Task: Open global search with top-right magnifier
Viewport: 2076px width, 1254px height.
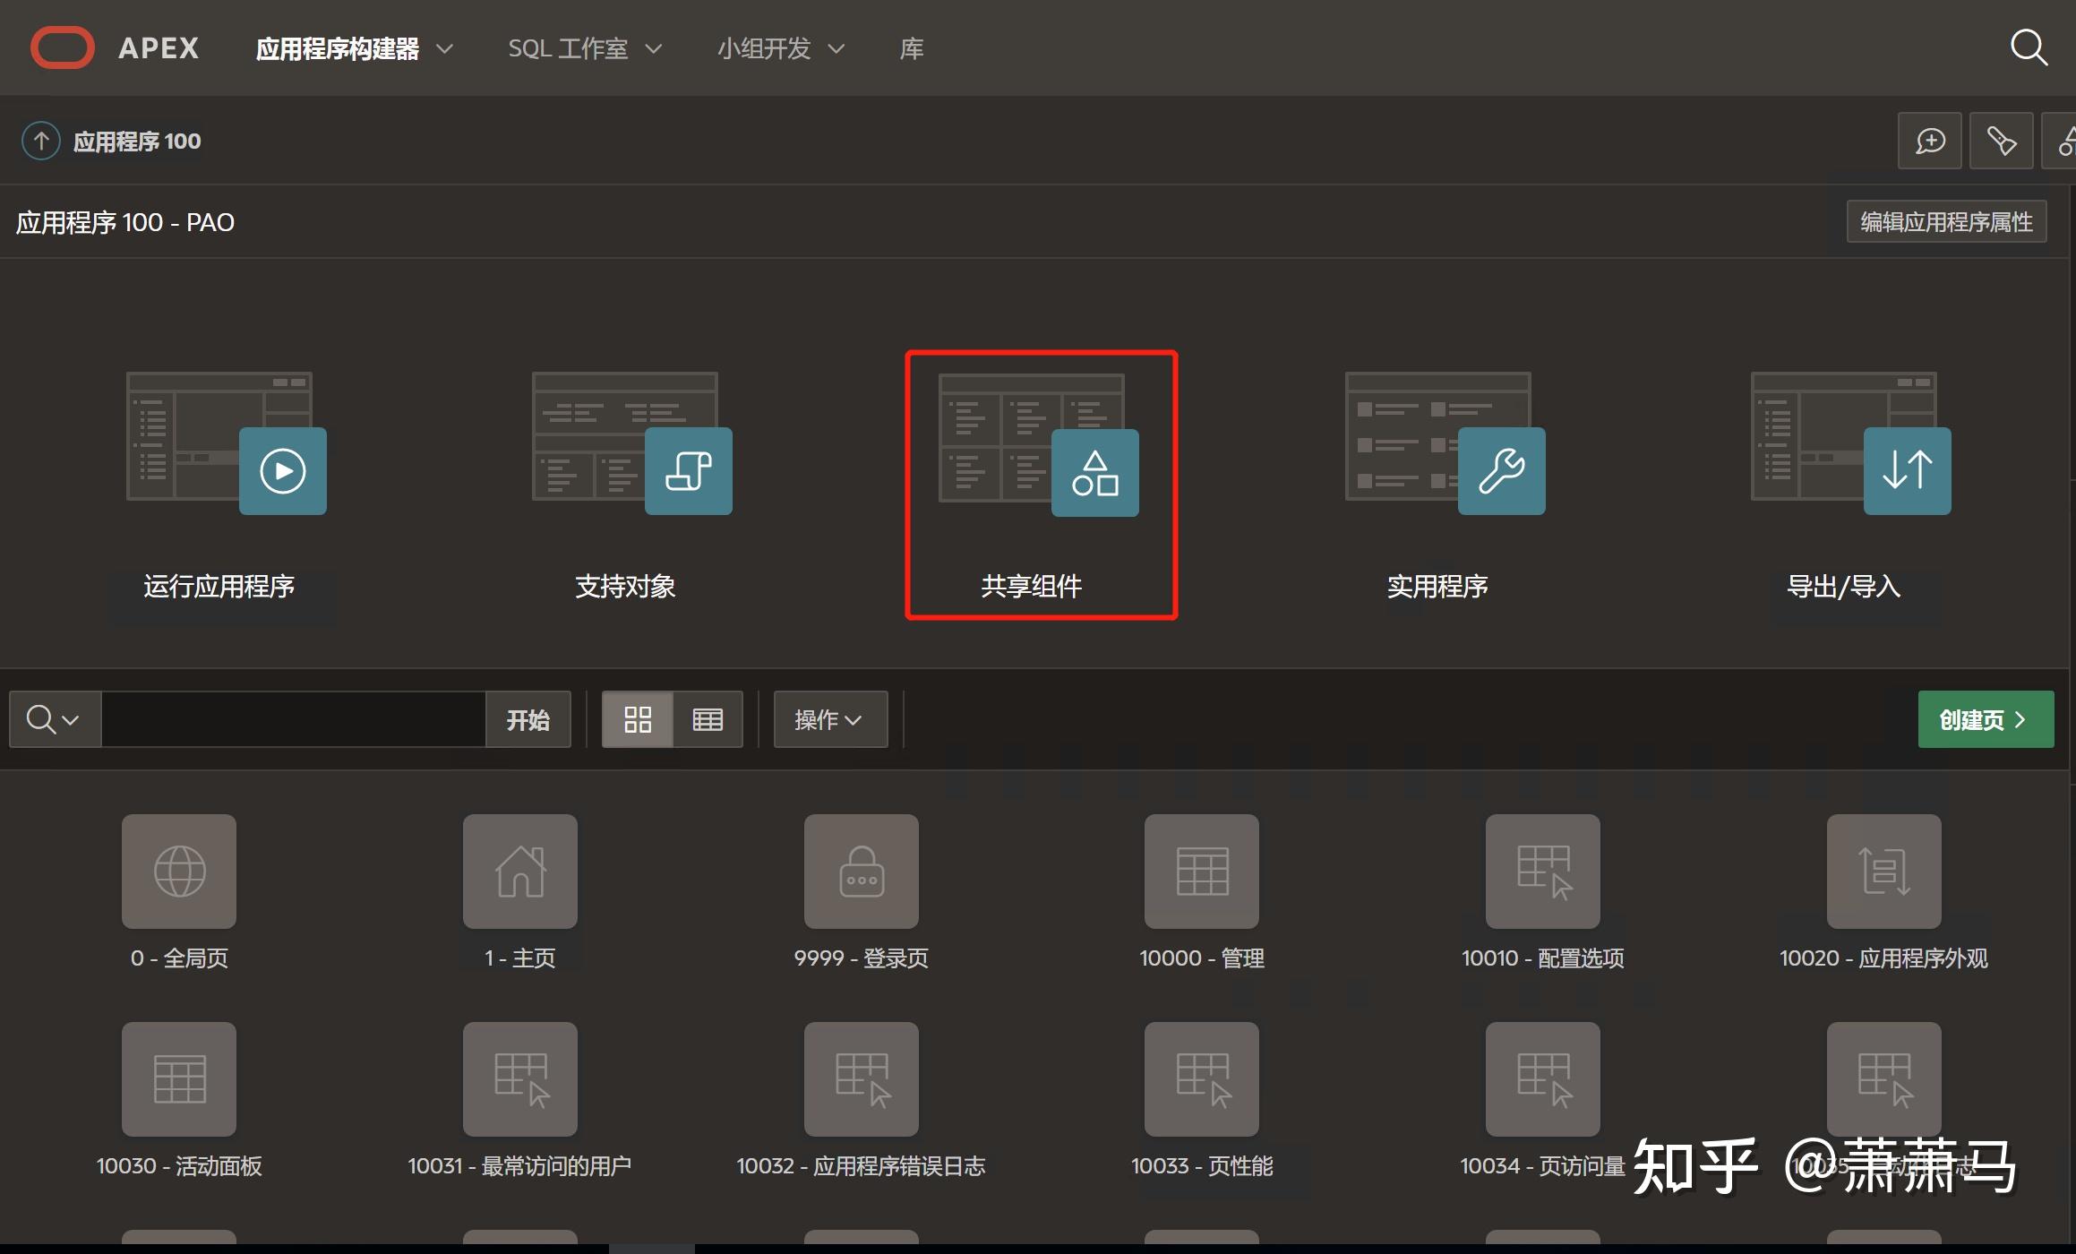Action: (2029, 47)
